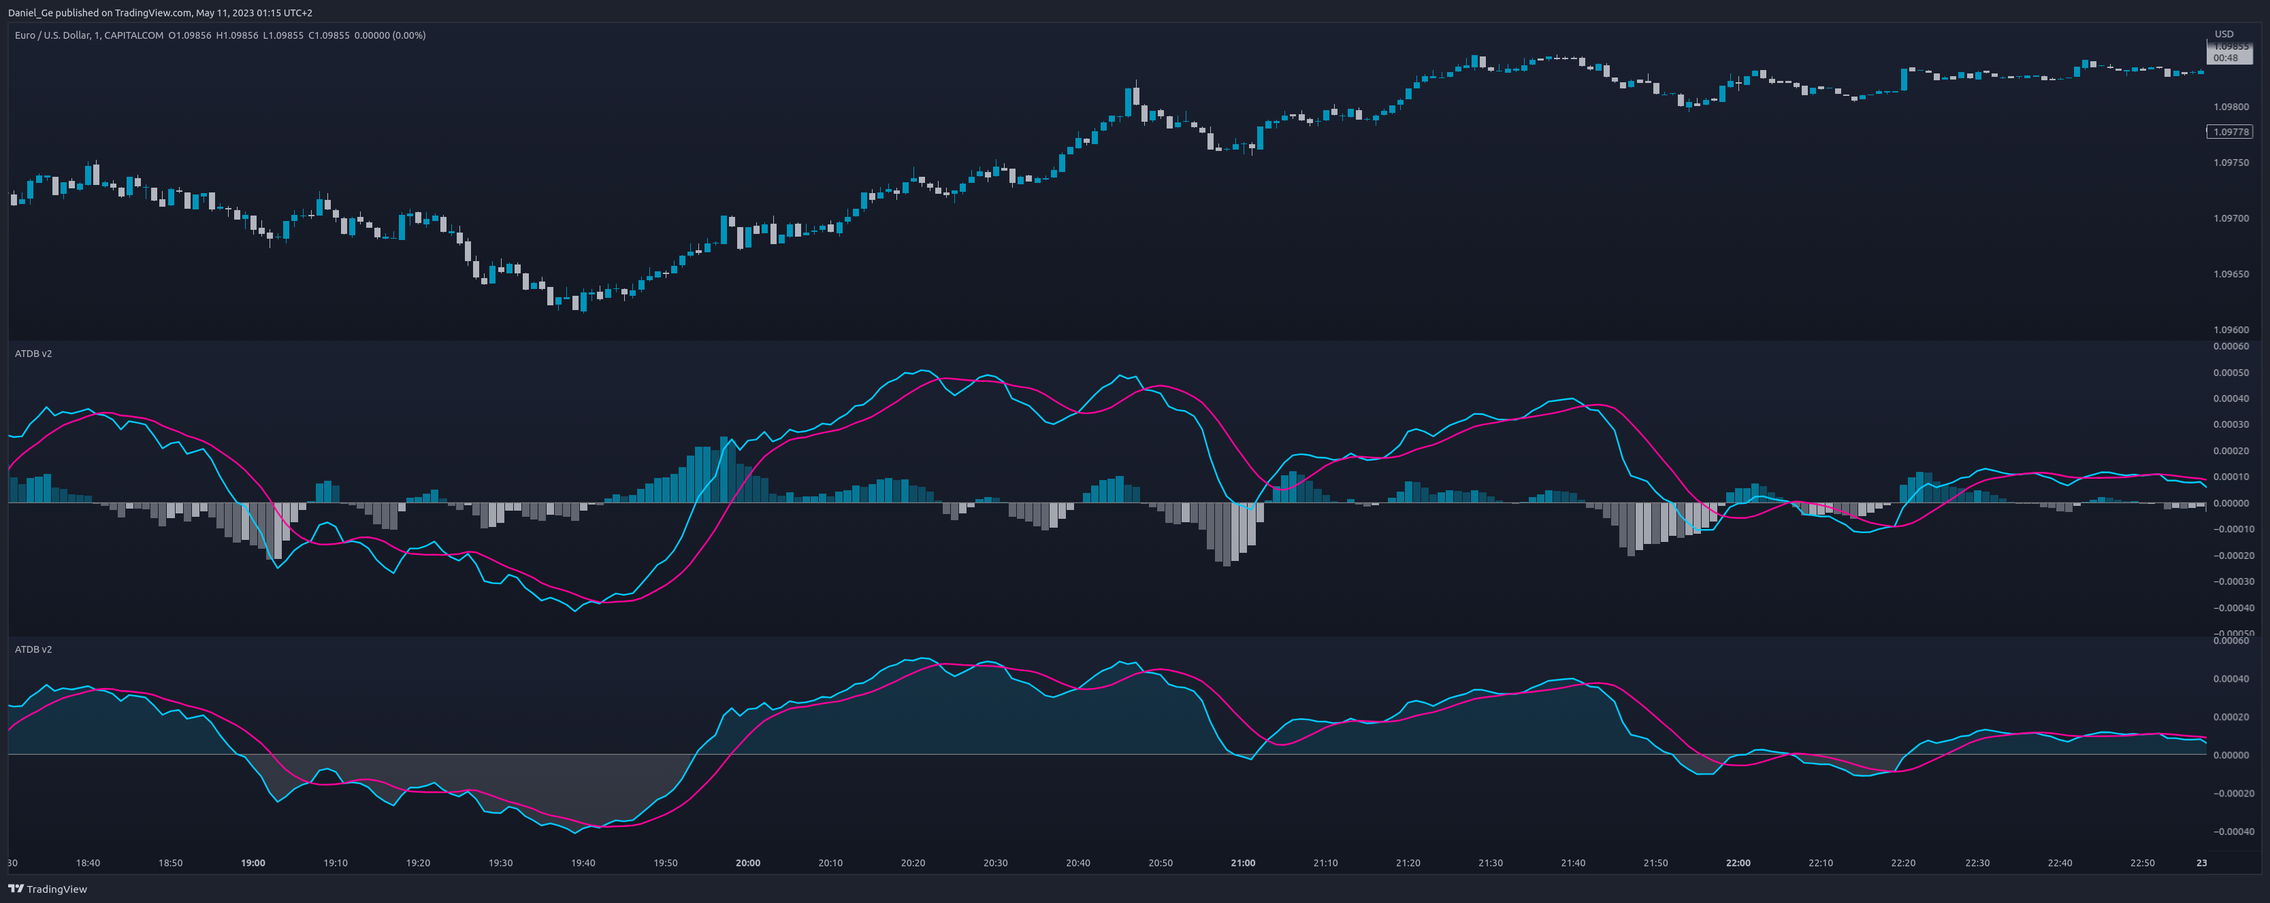Screen dimensions: 2270x903
Task: Click the 22:20 time axis label
Action: coord(1903,864)
